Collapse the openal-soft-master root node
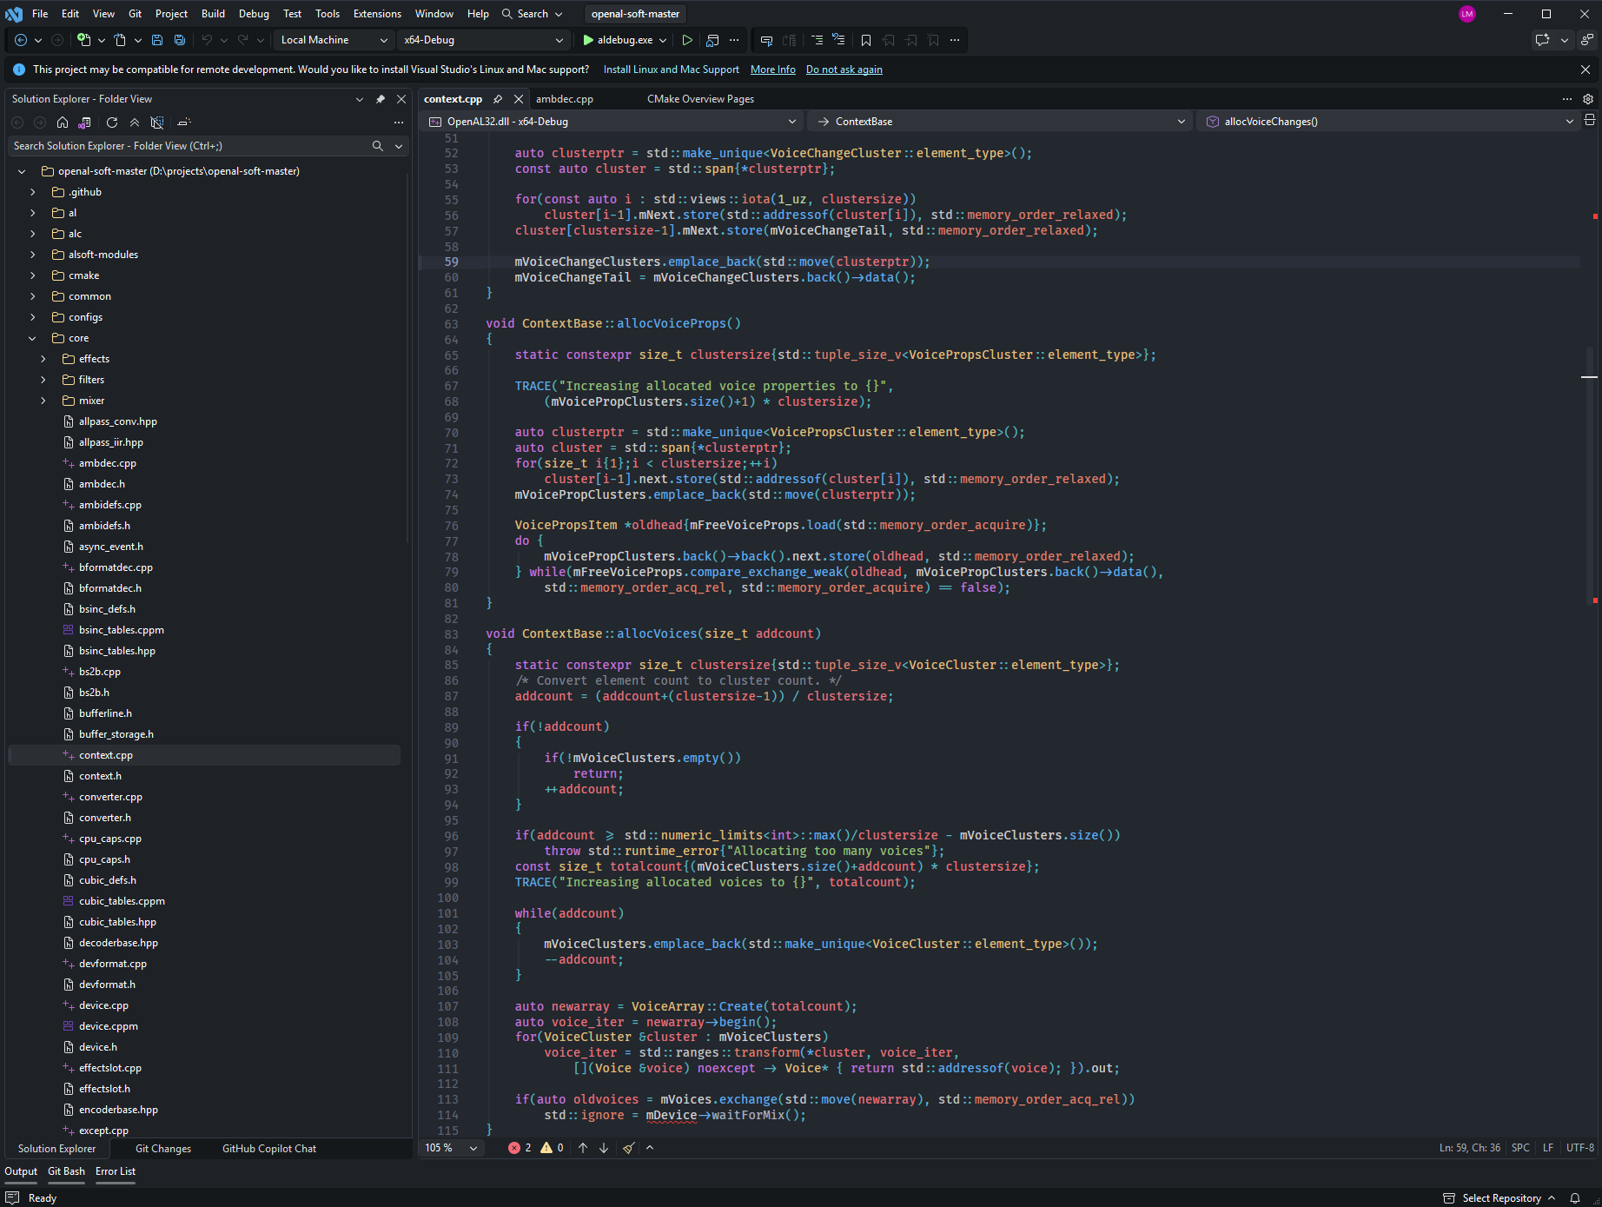Screen dimensions: 1602x1207 click(22, 171)
